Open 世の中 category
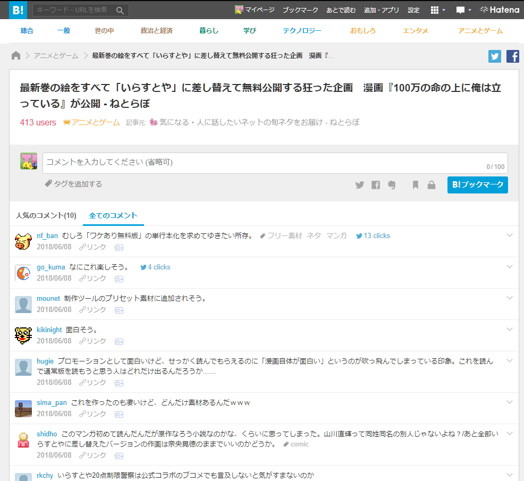The height and width of the screenshot is (481, 524). coord(104,31)
